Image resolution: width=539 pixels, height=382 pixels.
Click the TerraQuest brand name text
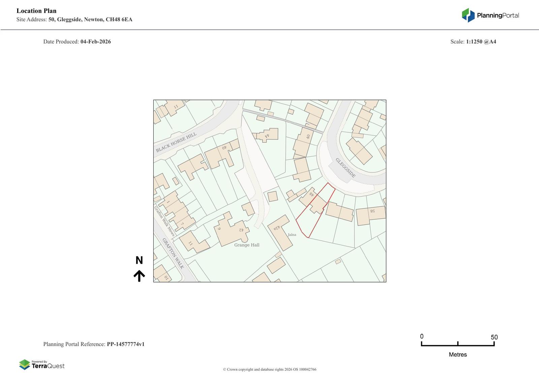pos(48,366)
